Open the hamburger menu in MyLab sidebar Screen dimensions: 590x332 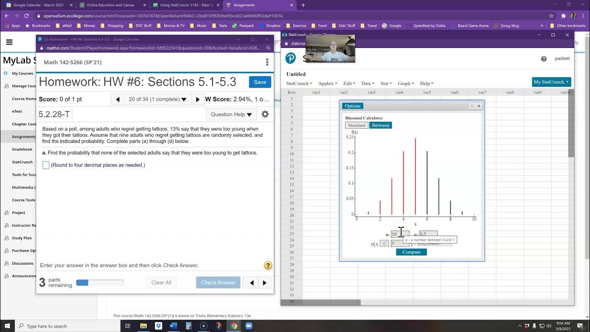point(9,42)
